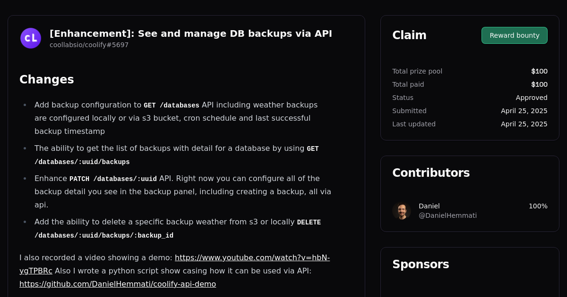Click the @DanielHemmati username

point(447,215)
